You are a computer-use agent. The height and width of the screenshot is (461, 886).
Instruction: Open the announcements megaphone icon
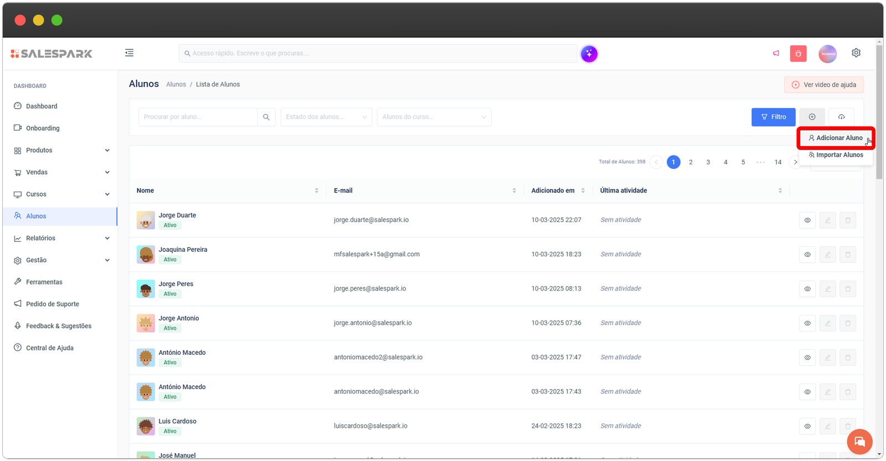776,54
